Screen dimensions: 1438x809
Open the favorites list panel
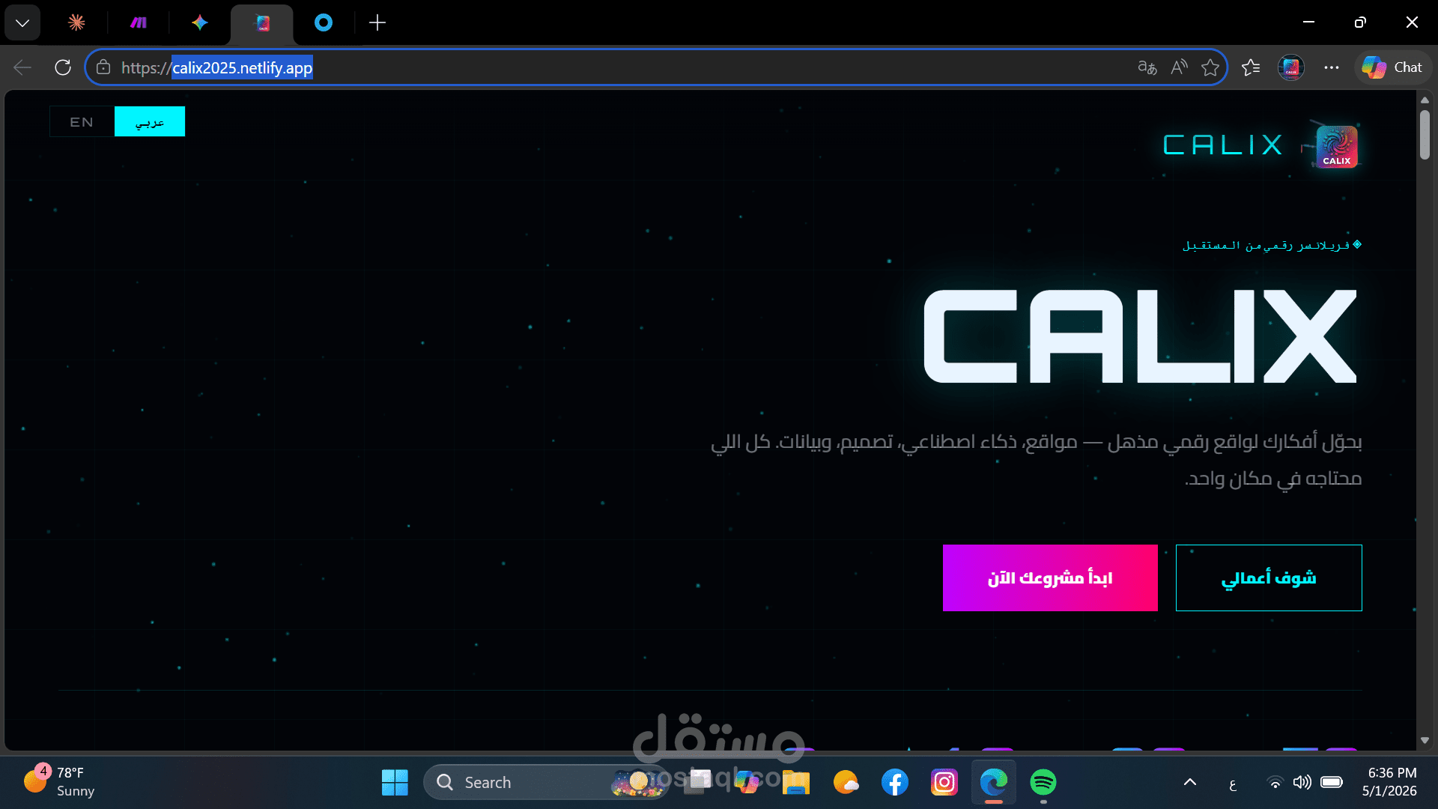pos(1251,67)
